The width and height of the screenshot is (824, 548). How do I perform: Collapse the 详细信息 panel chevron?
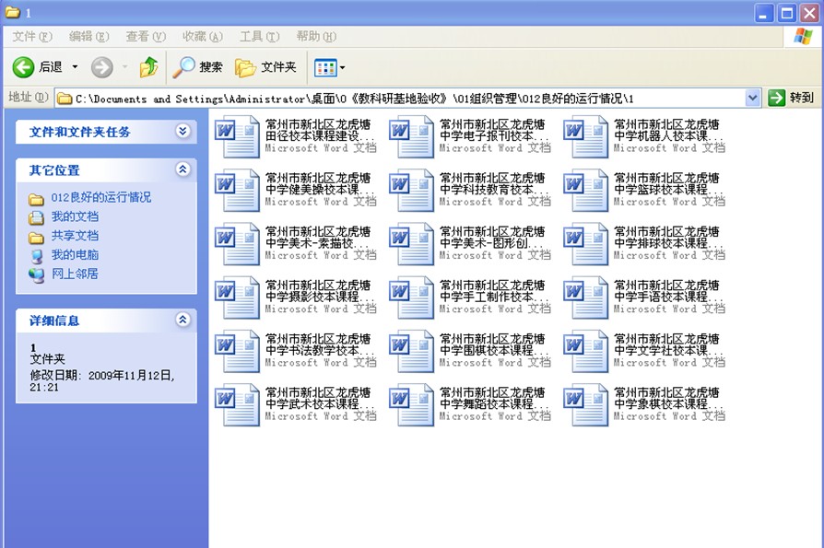click(x=182, y=320)
